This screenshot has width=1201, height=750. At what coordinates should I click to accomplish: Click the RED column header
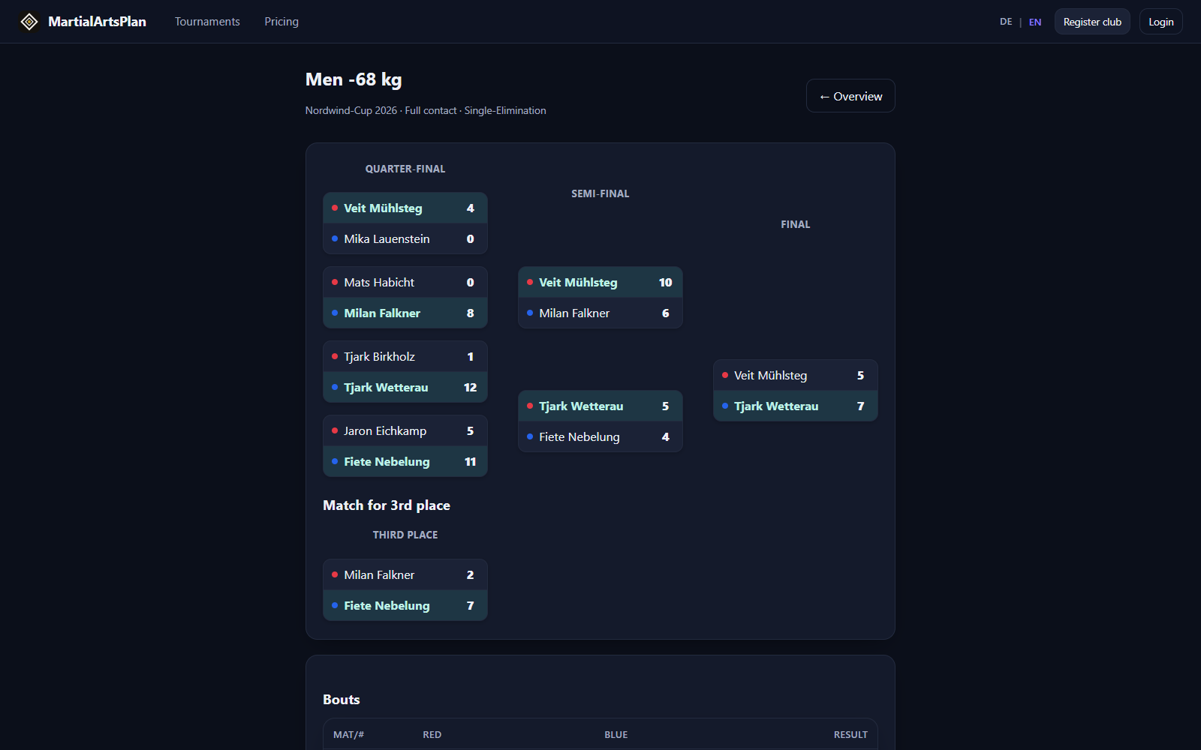point(432,735)
